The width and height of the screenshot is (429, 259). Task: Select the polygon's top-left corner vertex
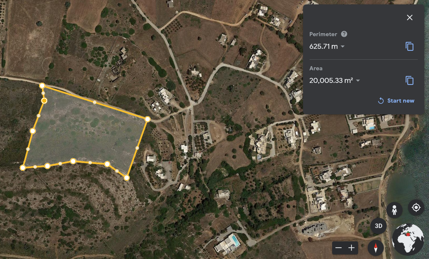[x=42, y=86]
